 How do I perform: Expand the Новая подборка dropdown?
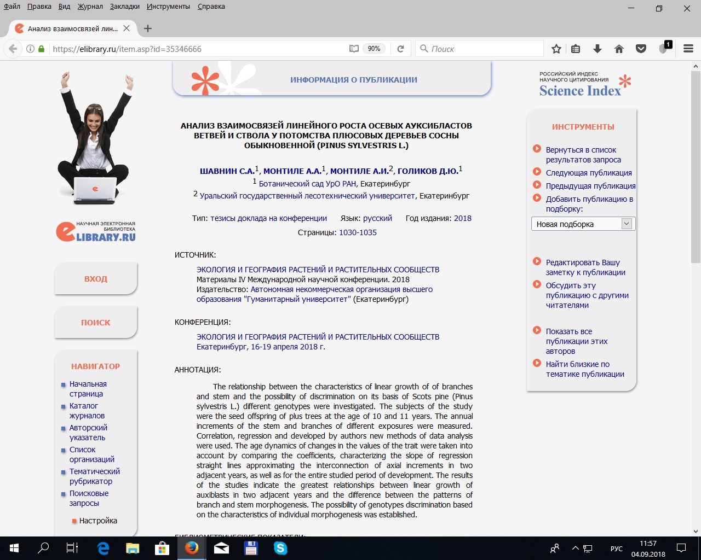point(627,224)
